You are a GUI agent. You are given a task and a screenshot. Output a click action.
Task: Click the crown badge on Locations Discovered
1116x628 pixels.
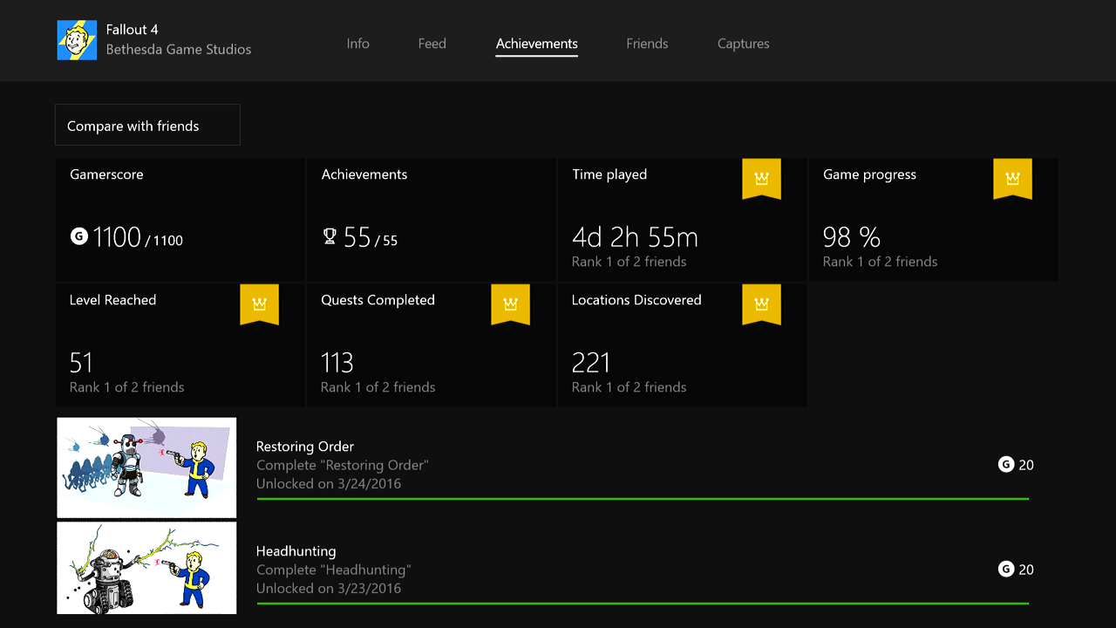pos(761,304)
